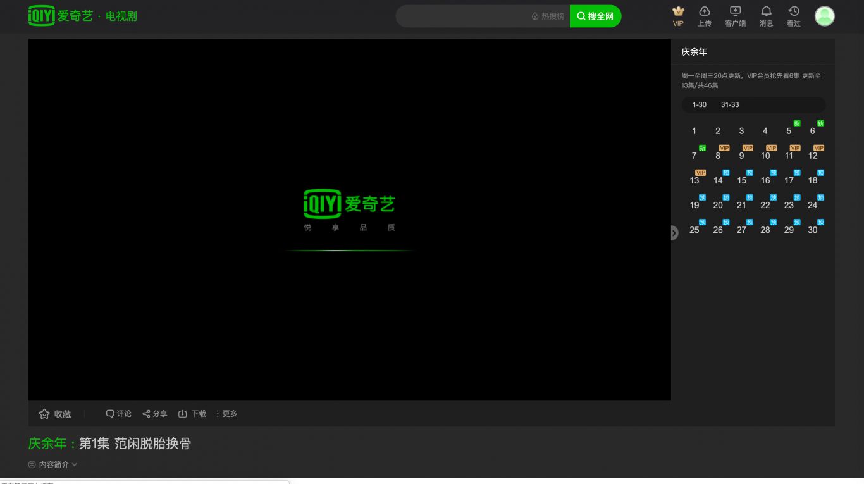Open preview episode 27

[741, 230]
